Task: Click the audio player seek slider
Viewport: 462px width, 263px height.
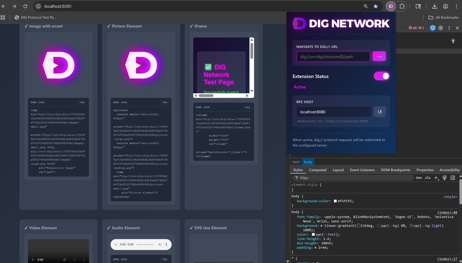Action: coord(145,245)
